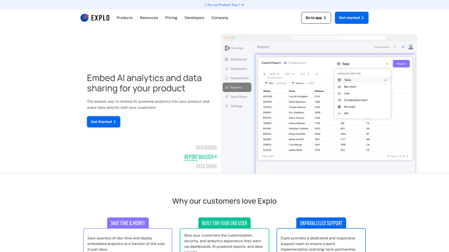The width and height of the screenshot is (449, 252).
Task: Click the header Get started button
Action: 351,18
